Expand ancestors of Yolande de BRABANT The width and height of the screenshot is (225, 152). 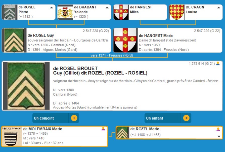click(x=107, y=8)
